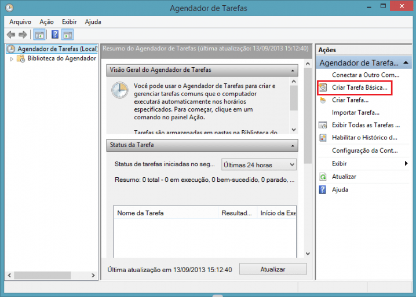This screenshot has width=416, height=297.
Task: Click the center pane scroll down arrow
Action: (x=308, y=254)
